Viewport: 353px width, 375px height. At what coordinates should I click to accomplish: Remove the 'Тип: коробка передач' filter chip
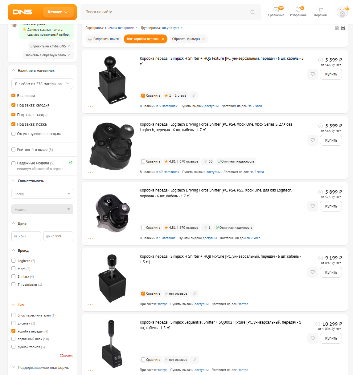(x=163, y=39)
